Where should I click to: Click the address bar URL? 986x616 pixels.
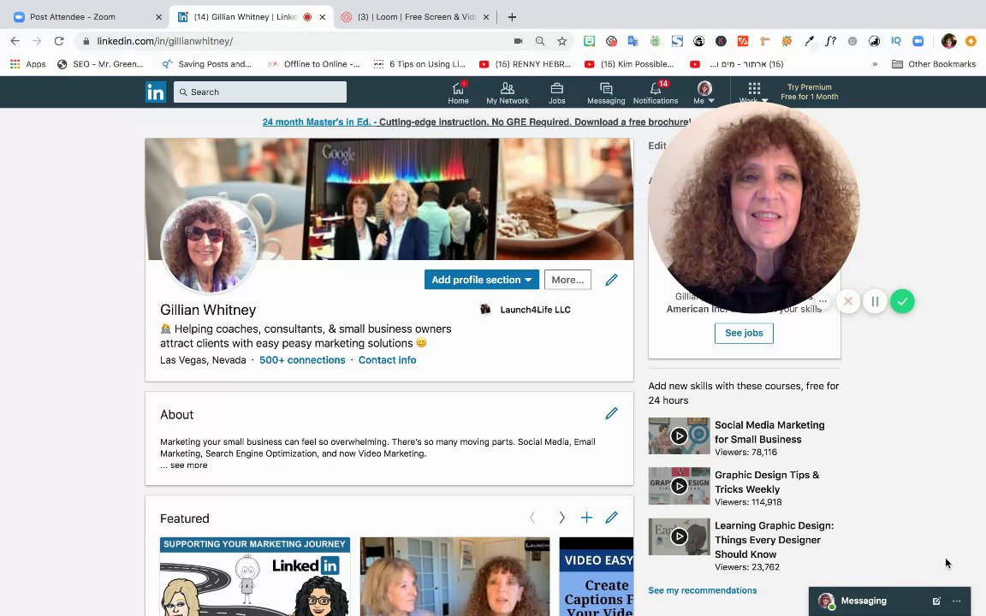click(164, 41)
